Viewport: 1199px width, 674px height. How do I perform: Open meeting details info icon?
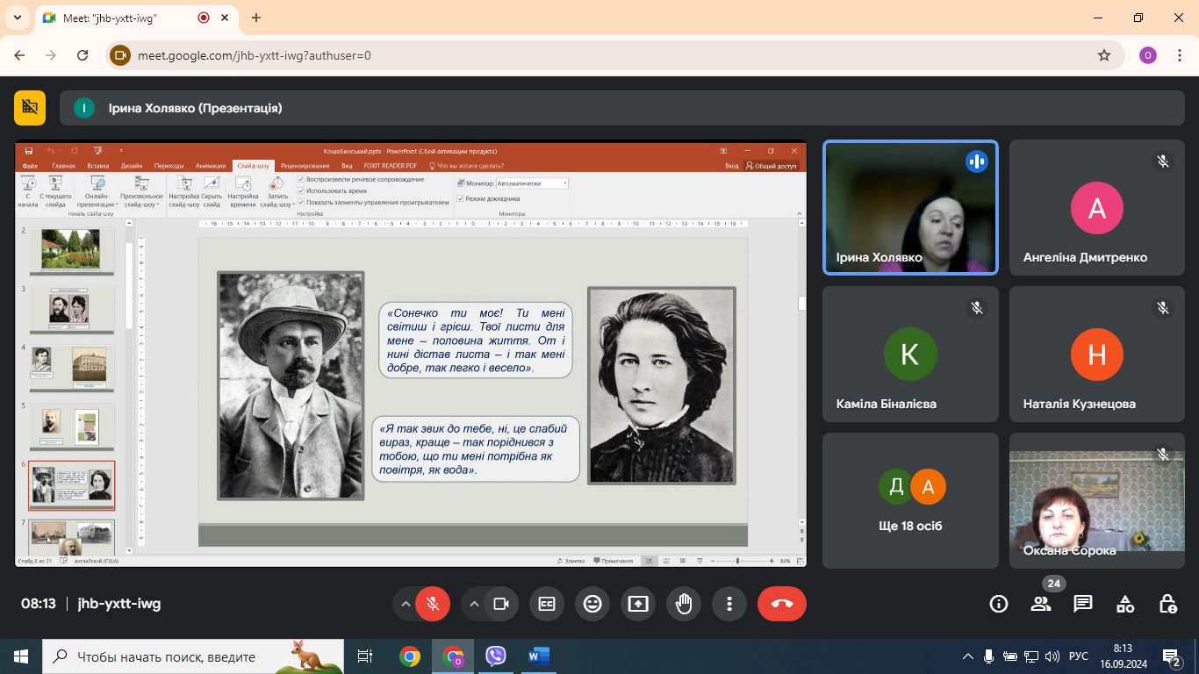pos(999,604)
